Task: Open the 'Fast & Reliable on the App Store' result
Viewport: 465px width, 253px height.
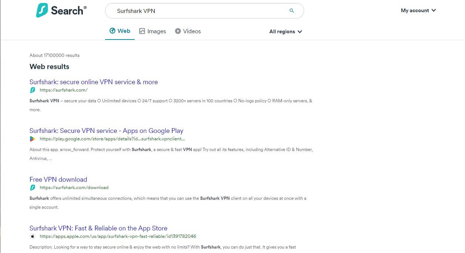Action: (98, 228)
